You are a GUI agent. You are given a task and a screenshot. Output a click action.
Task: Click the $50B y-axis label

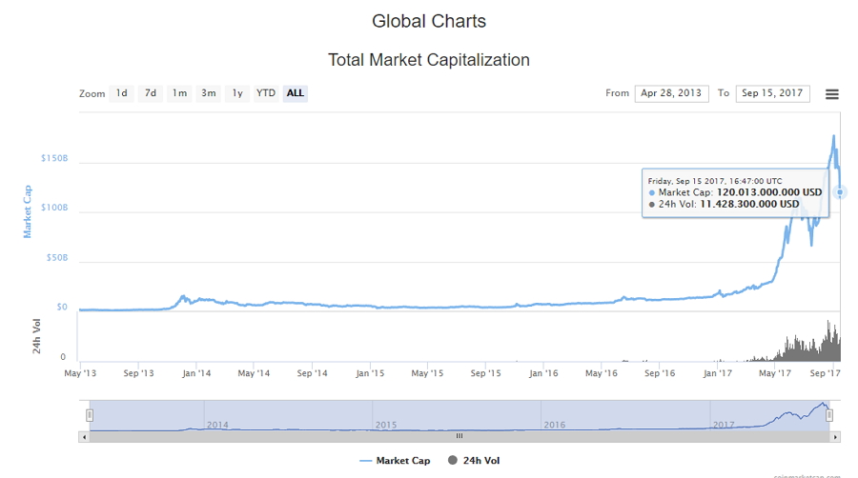tap(57, 258)
